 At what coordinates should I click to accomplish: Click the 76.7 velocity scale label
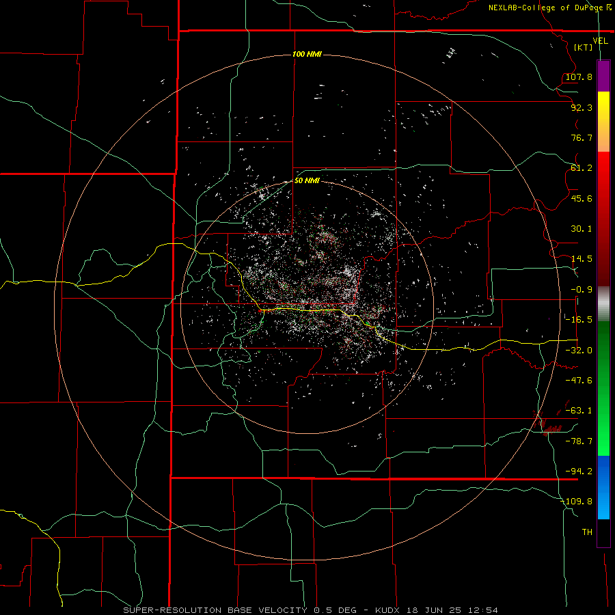(x=582, y=137)
